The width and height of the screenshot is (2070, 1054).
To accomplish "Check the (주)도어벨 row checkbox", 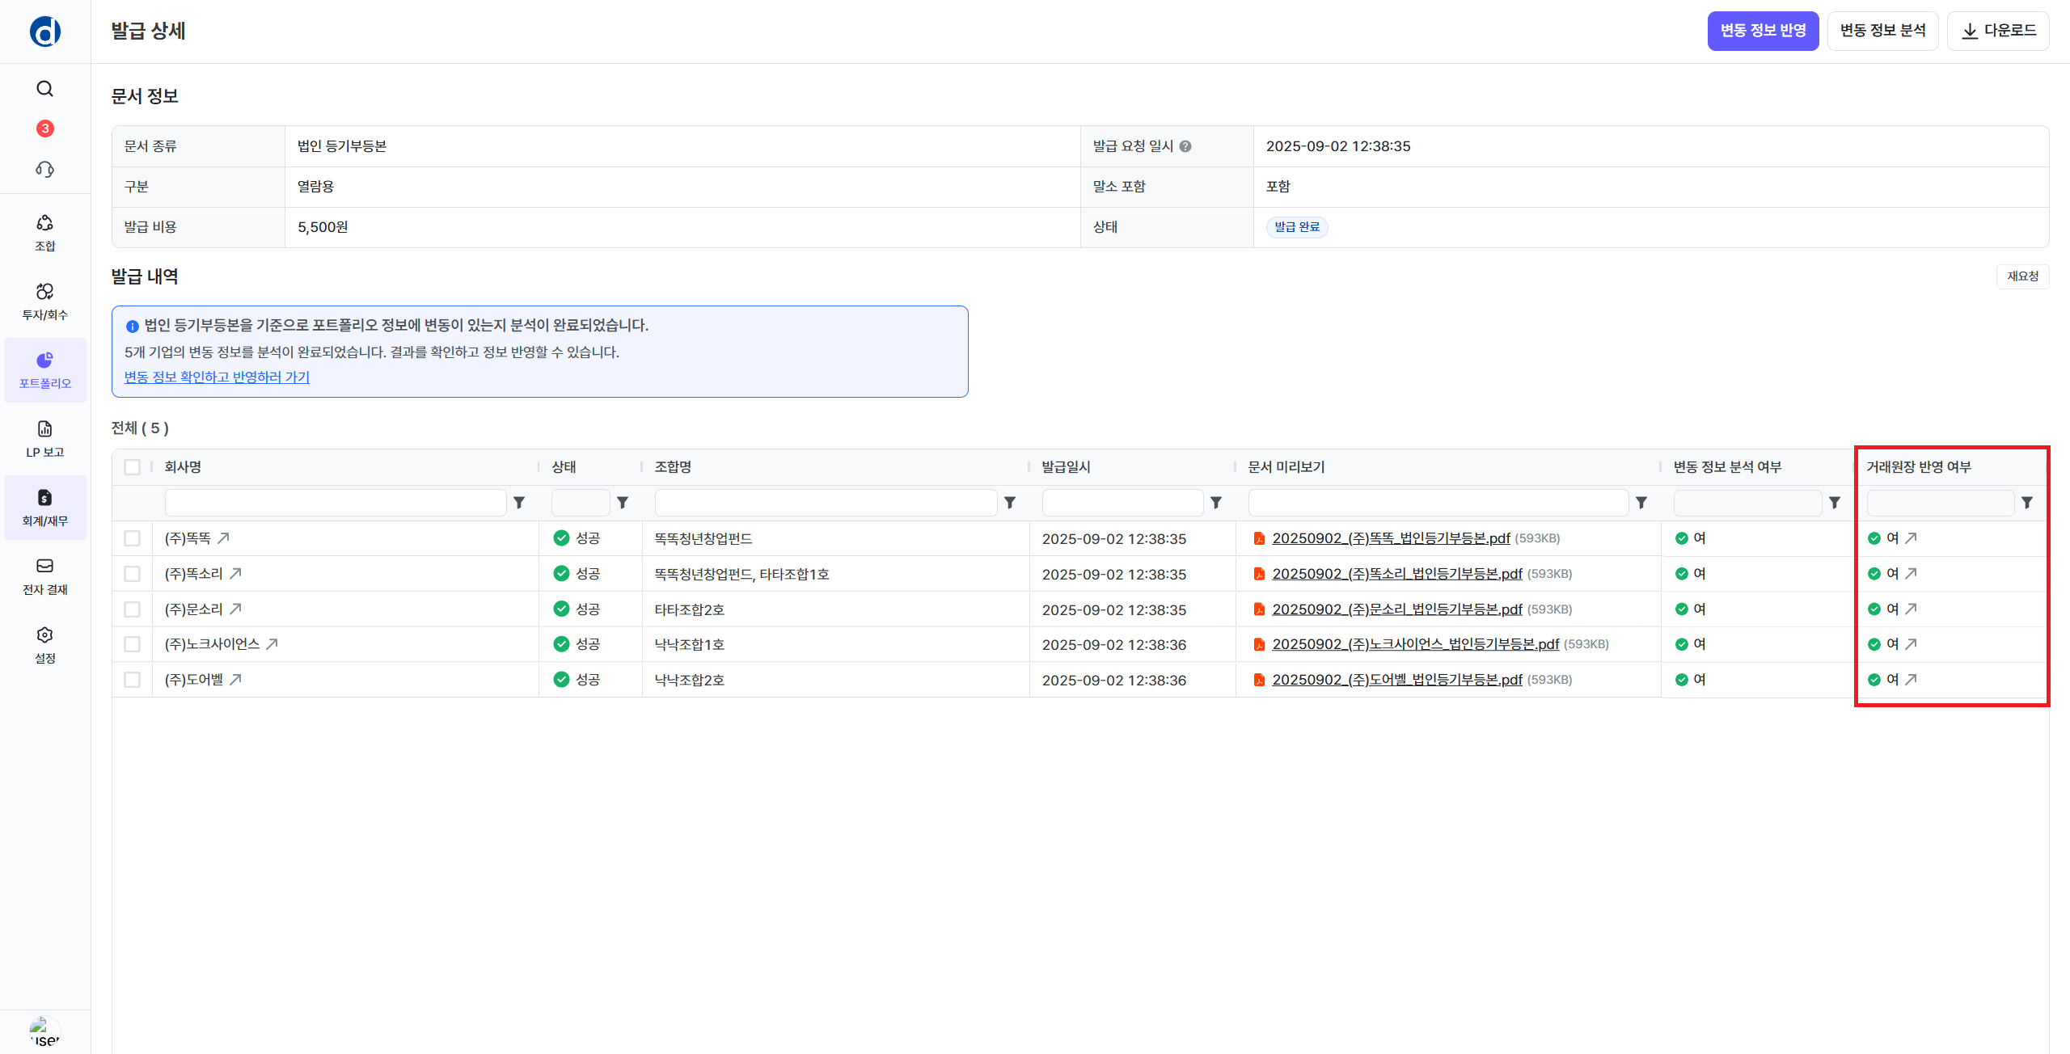I will coord(133,680).
